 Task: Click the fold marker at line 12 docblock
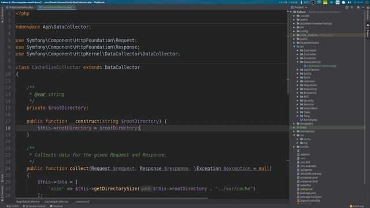14,88
